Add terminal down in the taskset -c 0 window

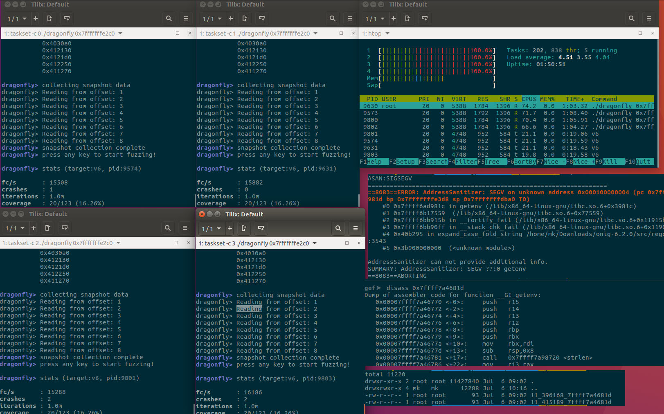coord(67,18)
